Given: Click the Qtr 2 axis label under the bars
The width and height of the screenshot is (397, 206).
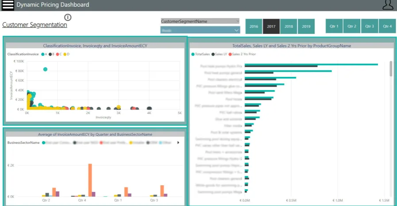Looking at the screenshot, I should [x=46, y=200].
